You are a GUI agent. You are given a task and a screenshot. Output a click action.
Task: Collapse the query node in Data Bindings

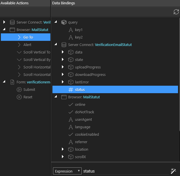[x=56, y=22]
